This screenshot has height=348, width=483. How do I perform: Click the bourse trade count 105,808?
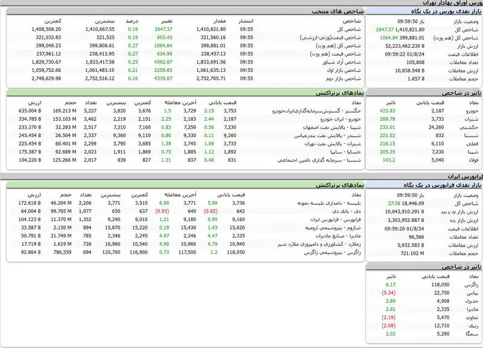415,62
